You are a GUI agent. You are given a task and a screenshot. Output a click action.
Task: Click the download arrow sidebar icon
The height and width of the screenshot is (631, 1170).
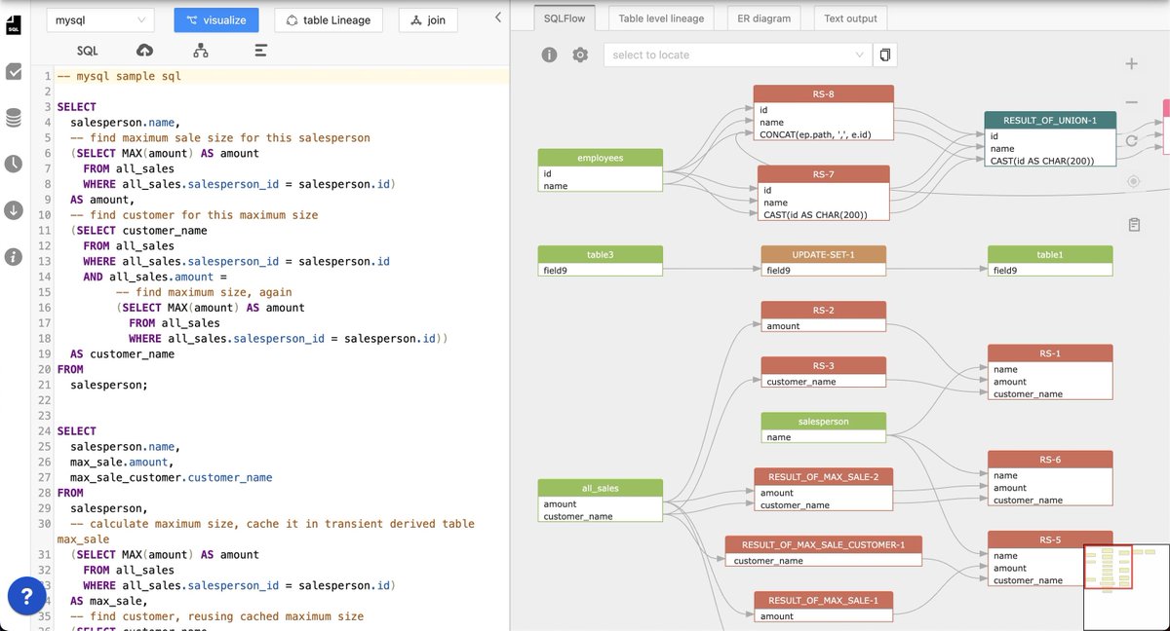click(14, 210)
